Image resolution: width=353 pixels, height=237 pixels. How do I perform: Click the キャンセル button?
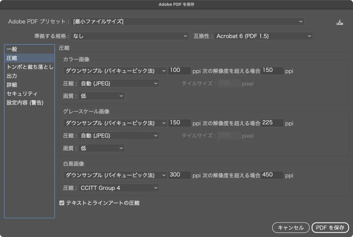(x=291, y=228)
